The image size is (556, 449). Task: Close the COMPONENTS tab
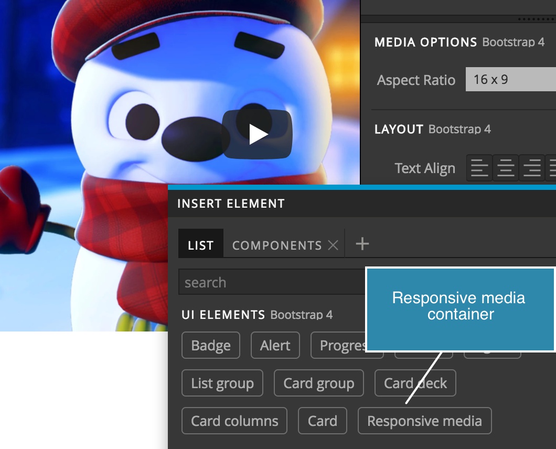tap(333, 245)
